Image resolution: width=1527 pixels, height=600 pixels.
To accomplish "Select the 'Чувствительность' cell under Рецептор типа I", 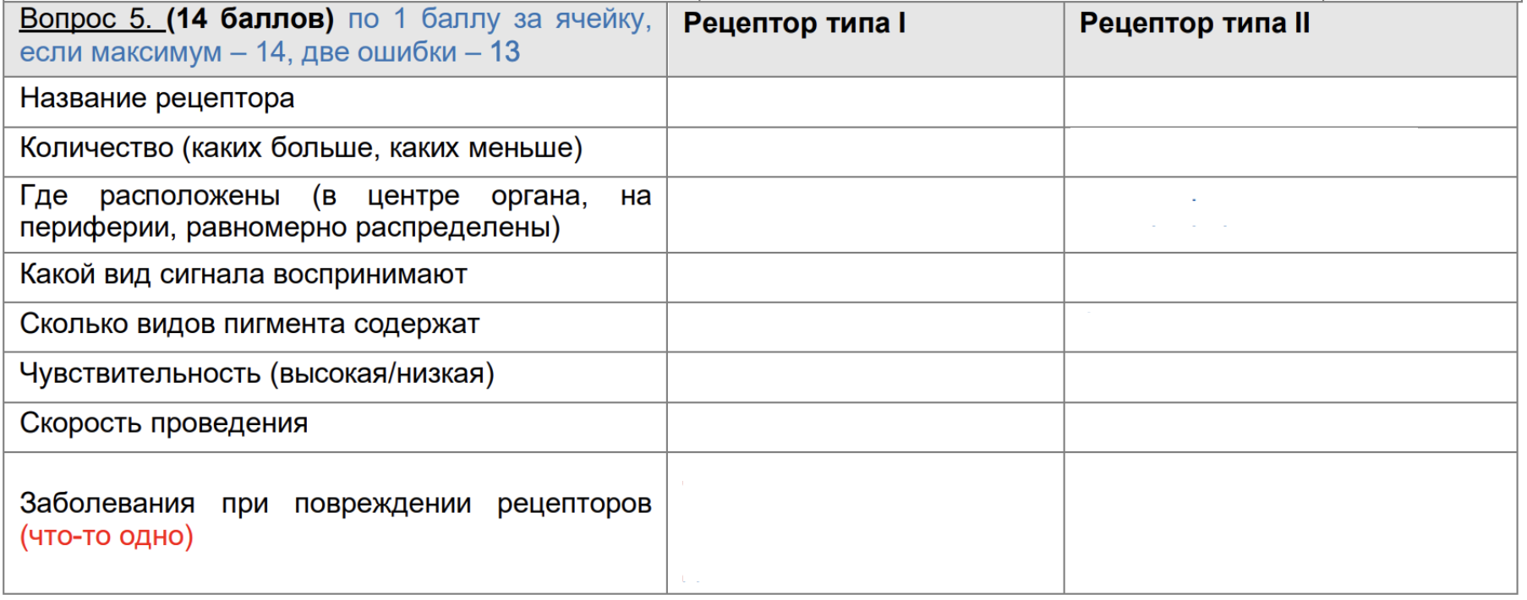I will (865, 377).
